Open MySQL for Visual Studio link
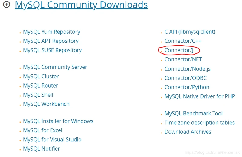The width and height of the screenshot is (242, 157). point(52,140)
